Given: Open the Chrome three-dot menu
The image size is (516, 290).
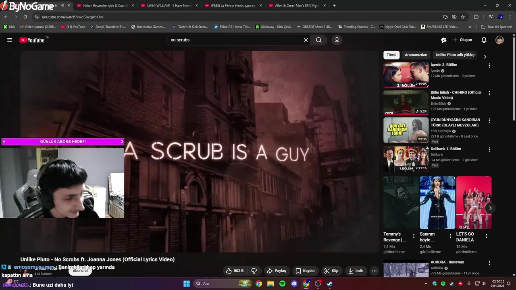Looking at the screenshot, I should coord(510,17).
